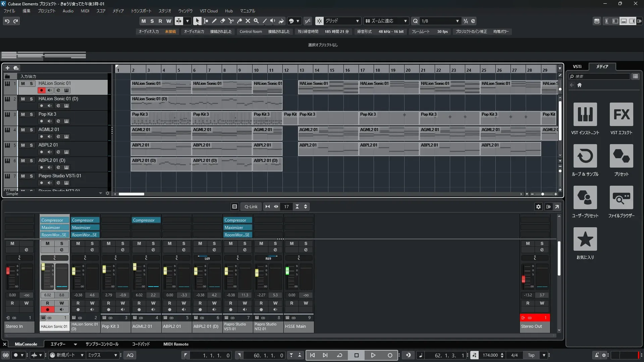Click the Q-Link button in MixConsole

[251, 206]
